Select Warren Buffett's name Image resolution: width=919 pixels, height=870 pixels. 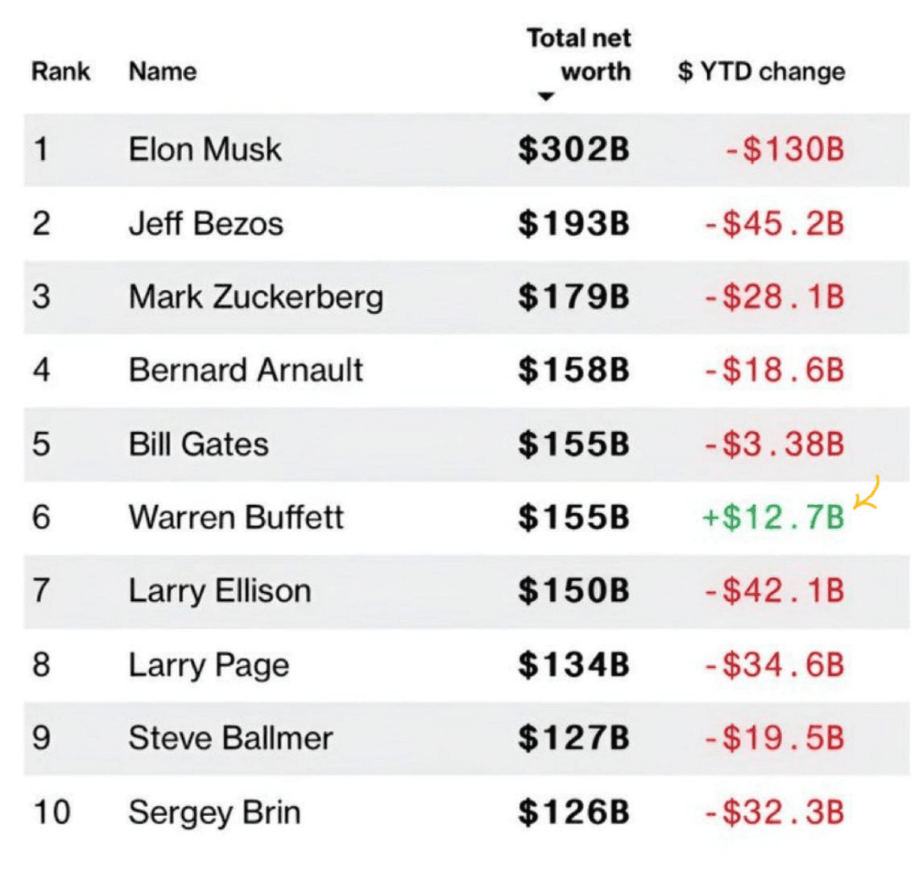click(x=236, y=517)
